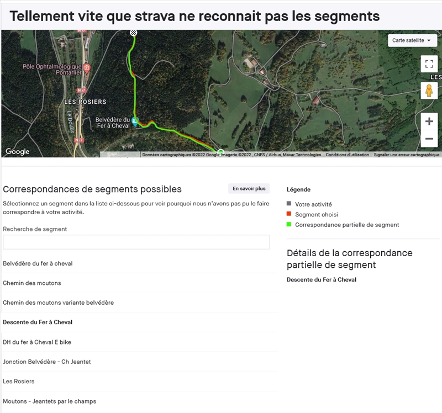Select the Street View pegman icon

pyautogui.click(x=429, y=91)
